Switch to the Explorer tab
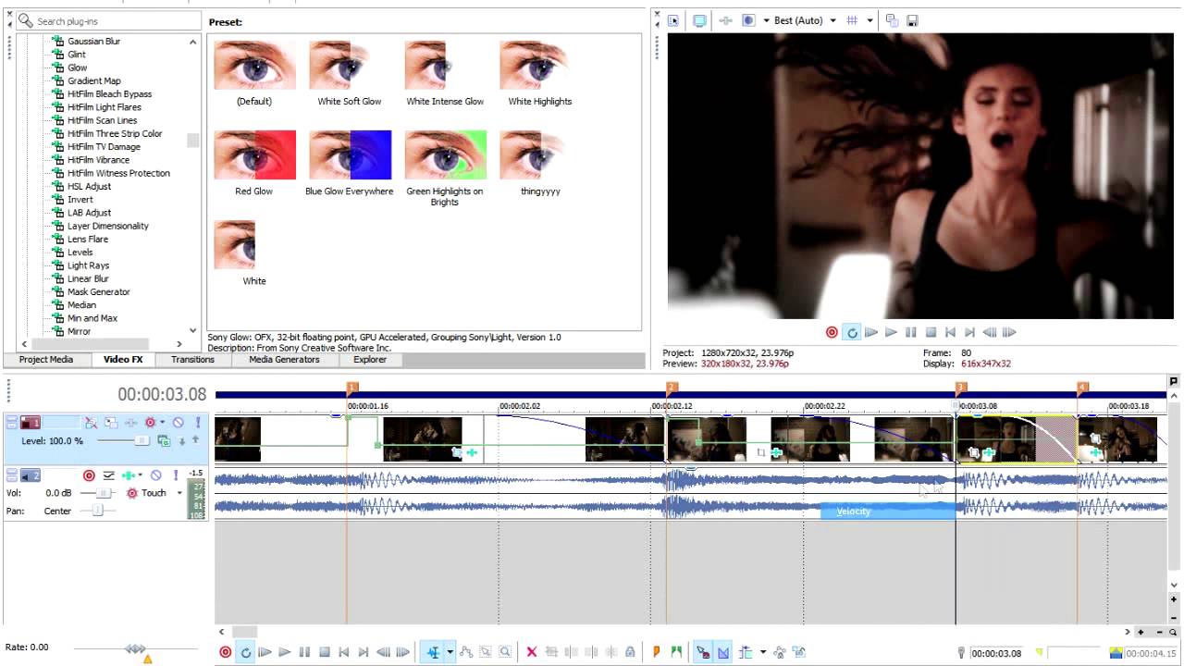Viewport: 1184px width, 666px height. [370, 360]
